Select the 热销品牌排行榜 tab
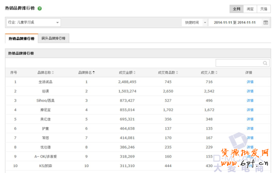 pos(21,39)
